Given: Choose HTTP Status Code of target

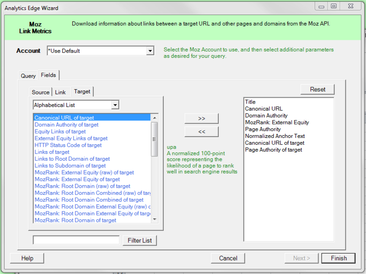Looking at the screenshot, I should (68, 145).
